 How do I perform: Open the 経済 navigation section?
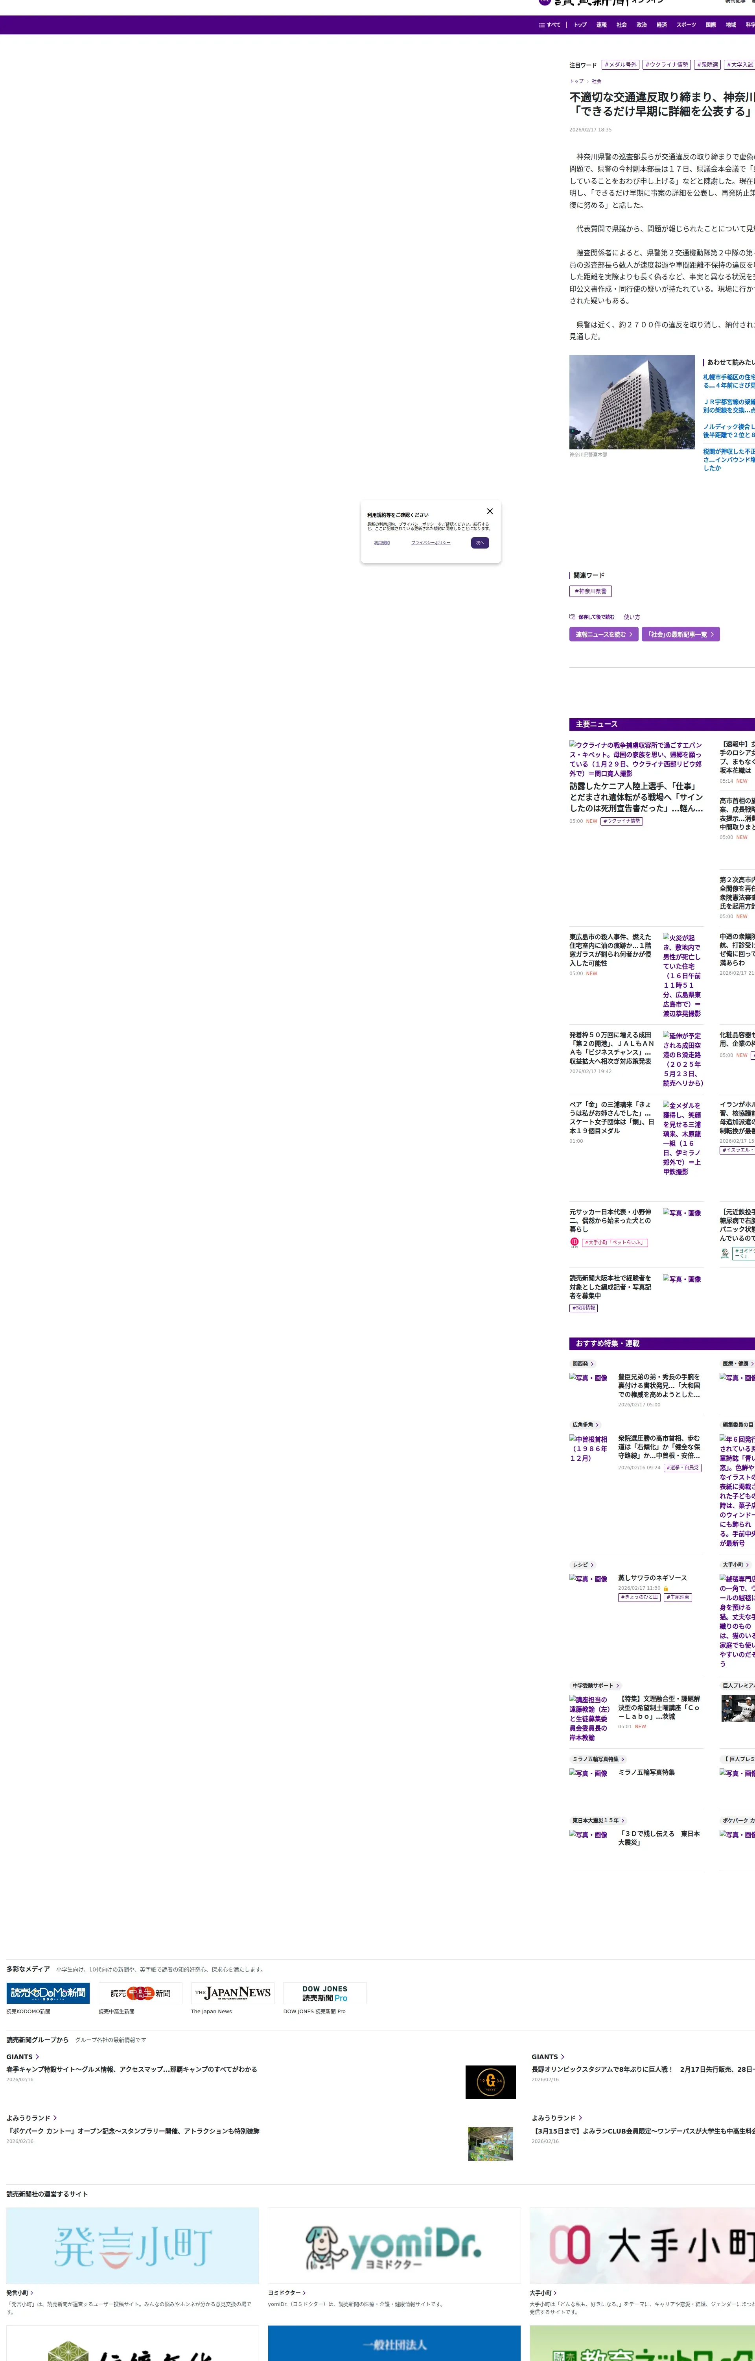[661, 25]
